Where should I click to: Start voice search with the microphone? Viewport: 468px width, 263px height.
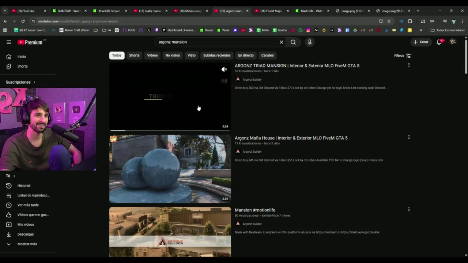tap(310, 42)
